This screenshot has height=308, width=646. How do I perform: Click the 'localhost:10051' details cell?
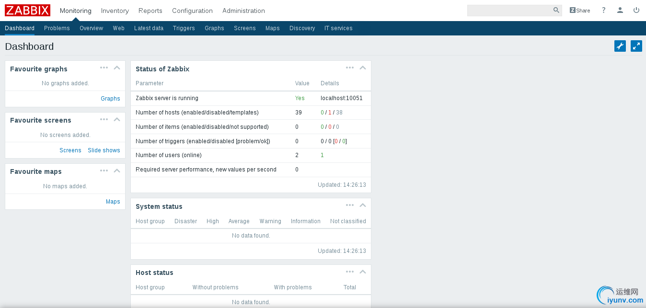coord(342,98)
